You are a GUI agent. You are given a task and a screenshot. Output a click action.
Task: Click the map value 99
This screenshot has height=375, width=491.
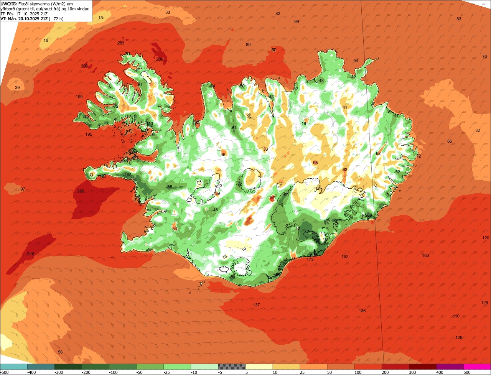coord(297,21)
